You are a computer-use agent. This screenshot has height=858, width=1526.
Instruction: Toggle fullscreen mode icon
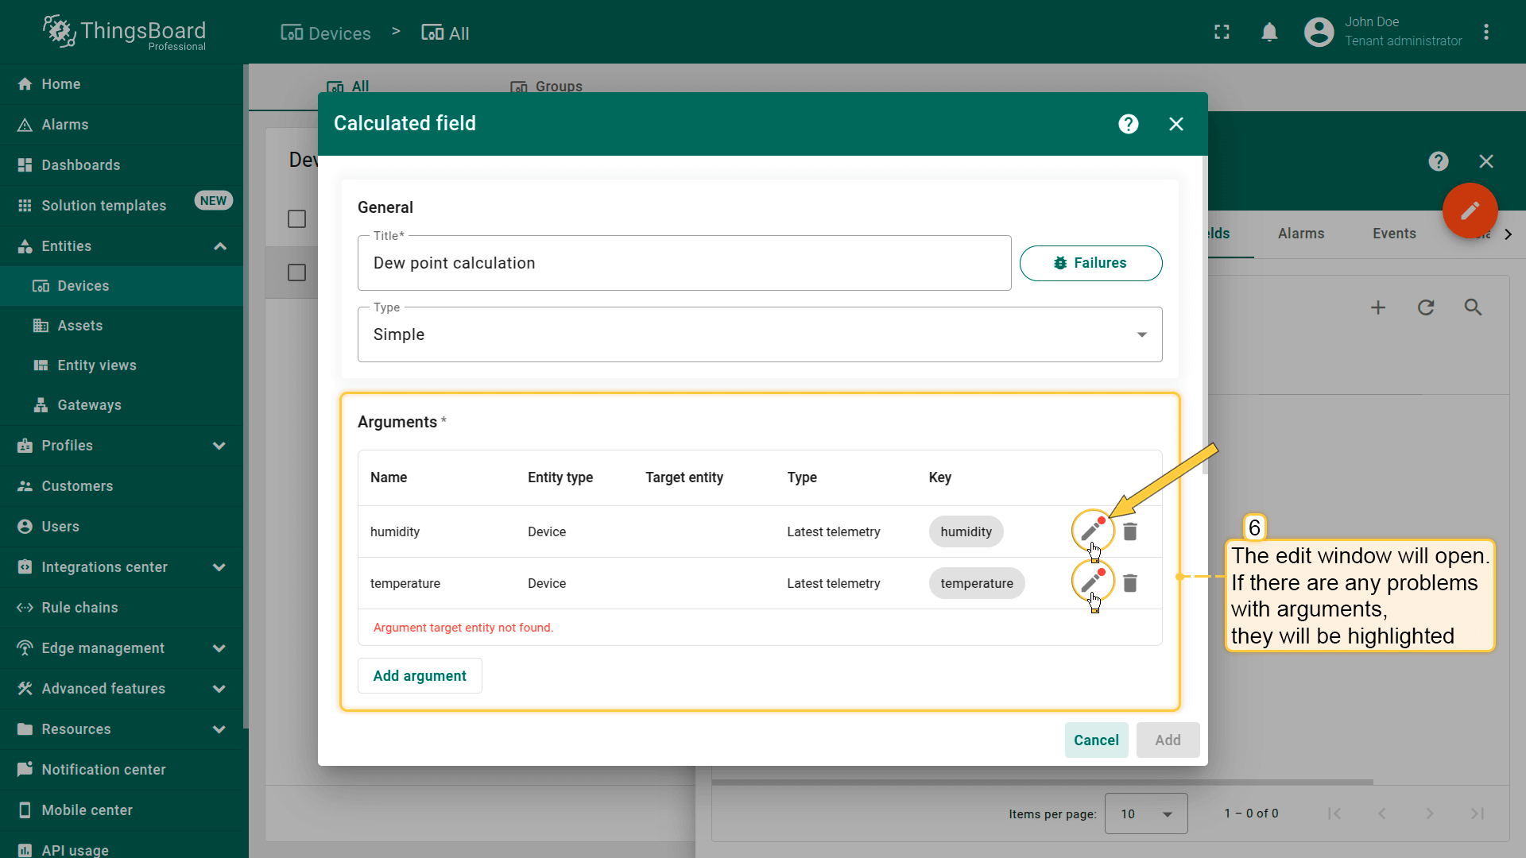tap(1222, 33)
